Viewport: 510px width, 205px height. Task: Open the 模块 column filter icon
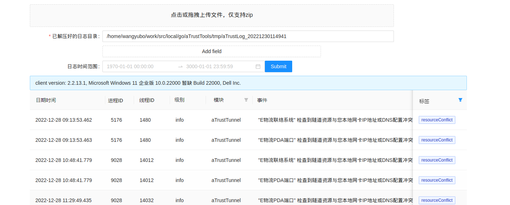pos(246,100)
